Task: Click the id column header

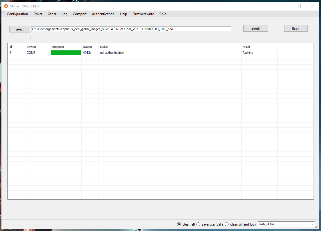Action: (16, 47)
